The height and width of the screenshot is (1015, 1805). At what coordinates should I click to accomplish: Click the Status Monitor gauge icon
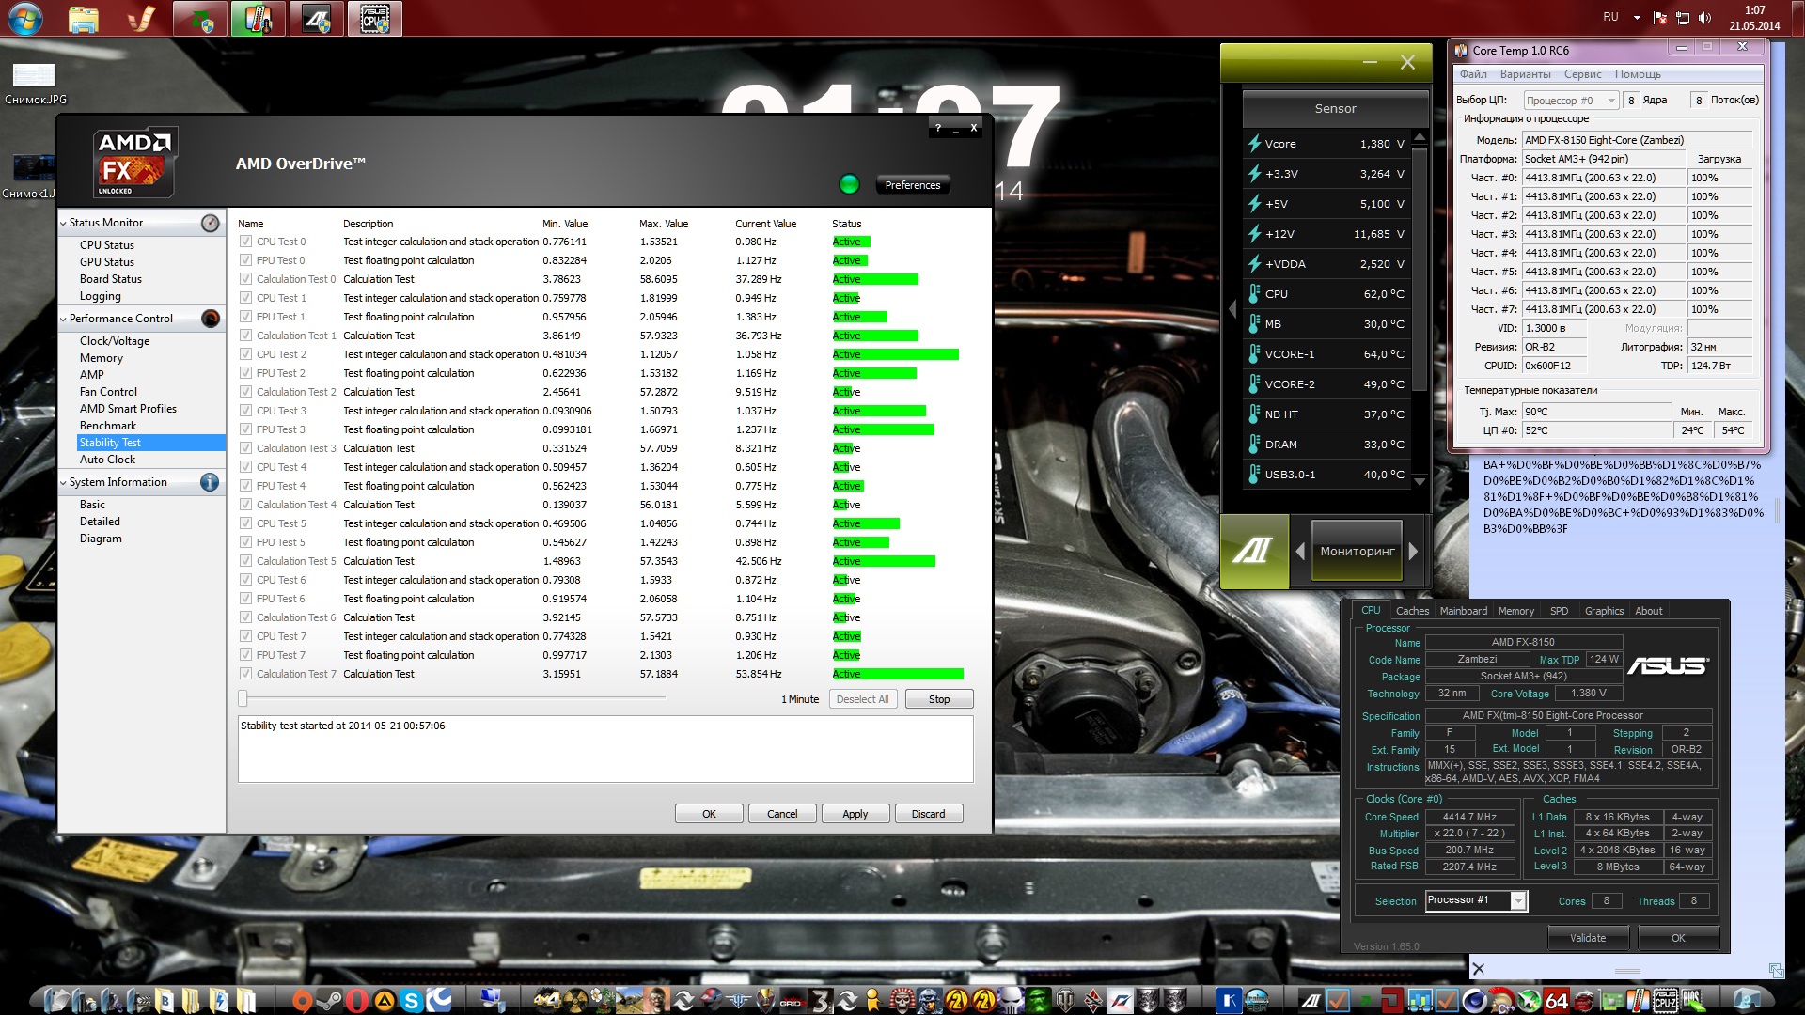(x=210, y=223)
